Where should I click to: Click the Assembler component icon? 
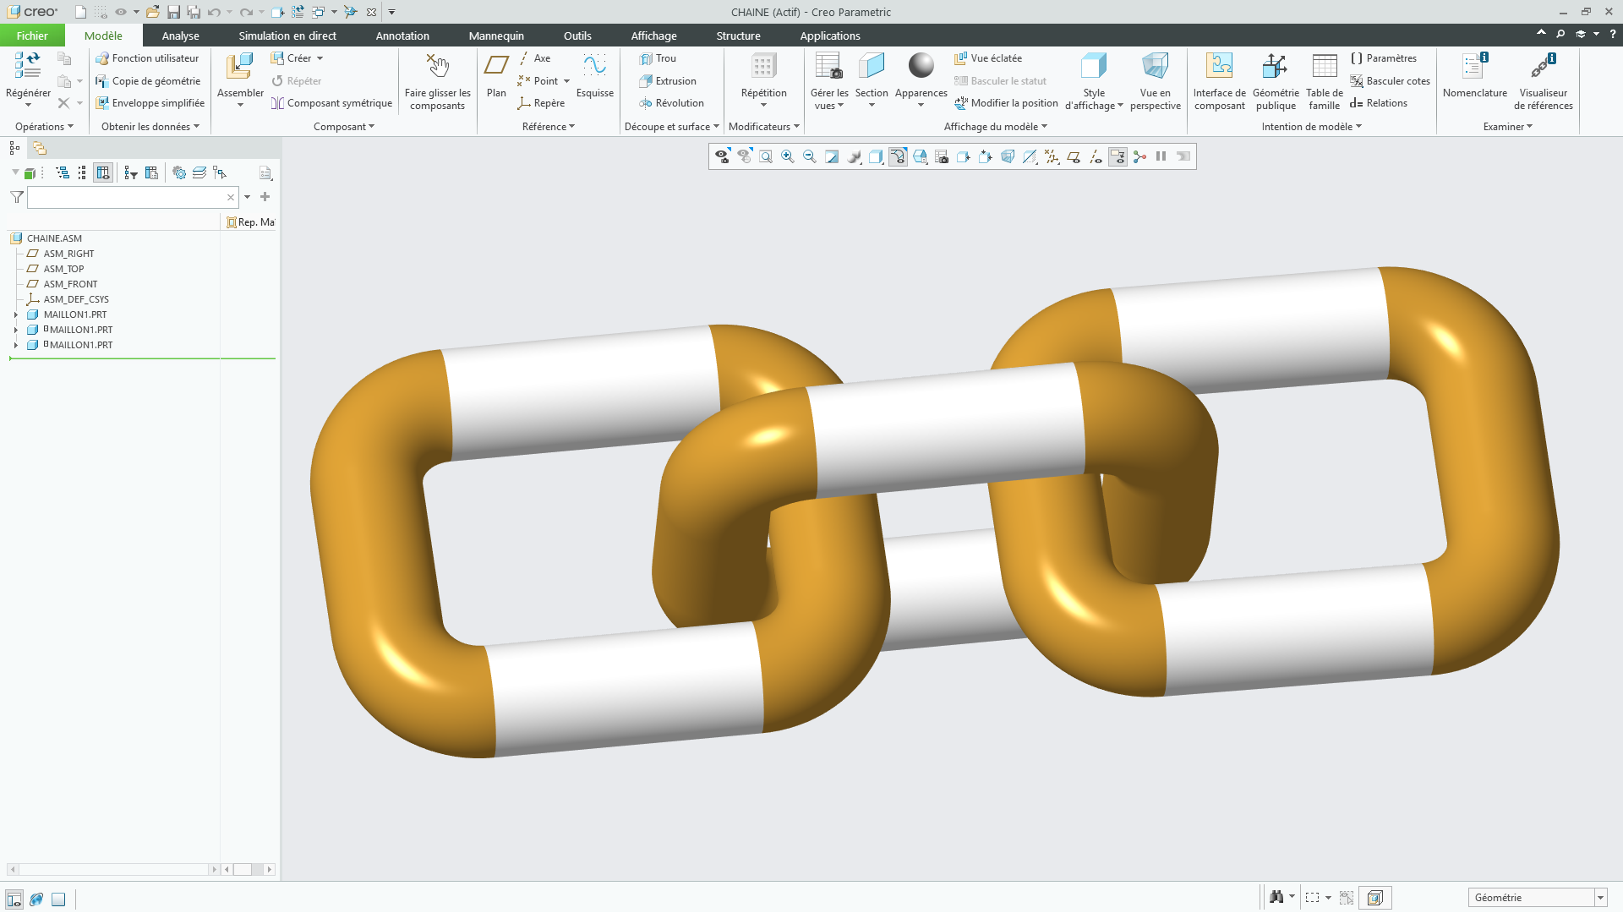pyautogui.click(x=240, y=66)
